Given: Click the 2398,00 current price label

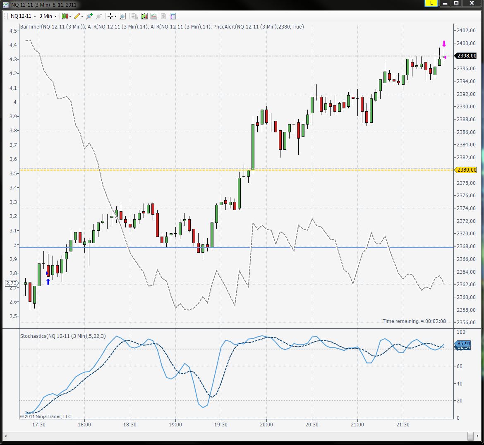Looking at the screenshot, I should 466,56.
